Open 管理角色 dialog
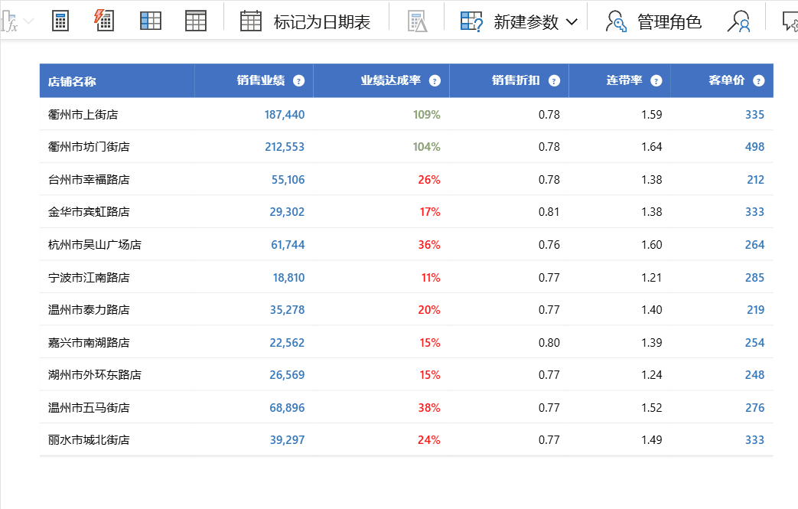The width and height of the screenshot is (798, 509). 669,22
